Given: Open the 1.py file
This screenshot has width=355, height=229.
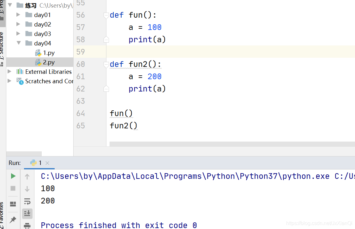Looking at the screenshot, I should (49, 53).
